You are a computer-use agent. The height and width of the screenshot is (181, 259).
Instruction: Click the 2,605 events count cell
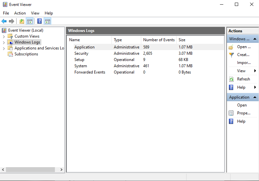(x=148, y=53)
